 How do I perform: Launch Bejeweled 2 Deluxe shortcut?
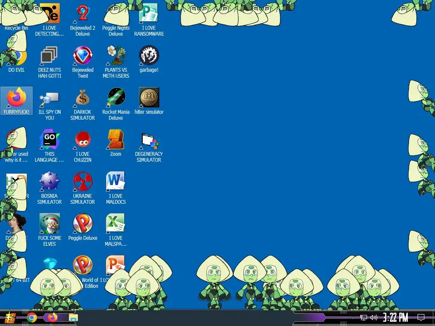pos(83,20)
